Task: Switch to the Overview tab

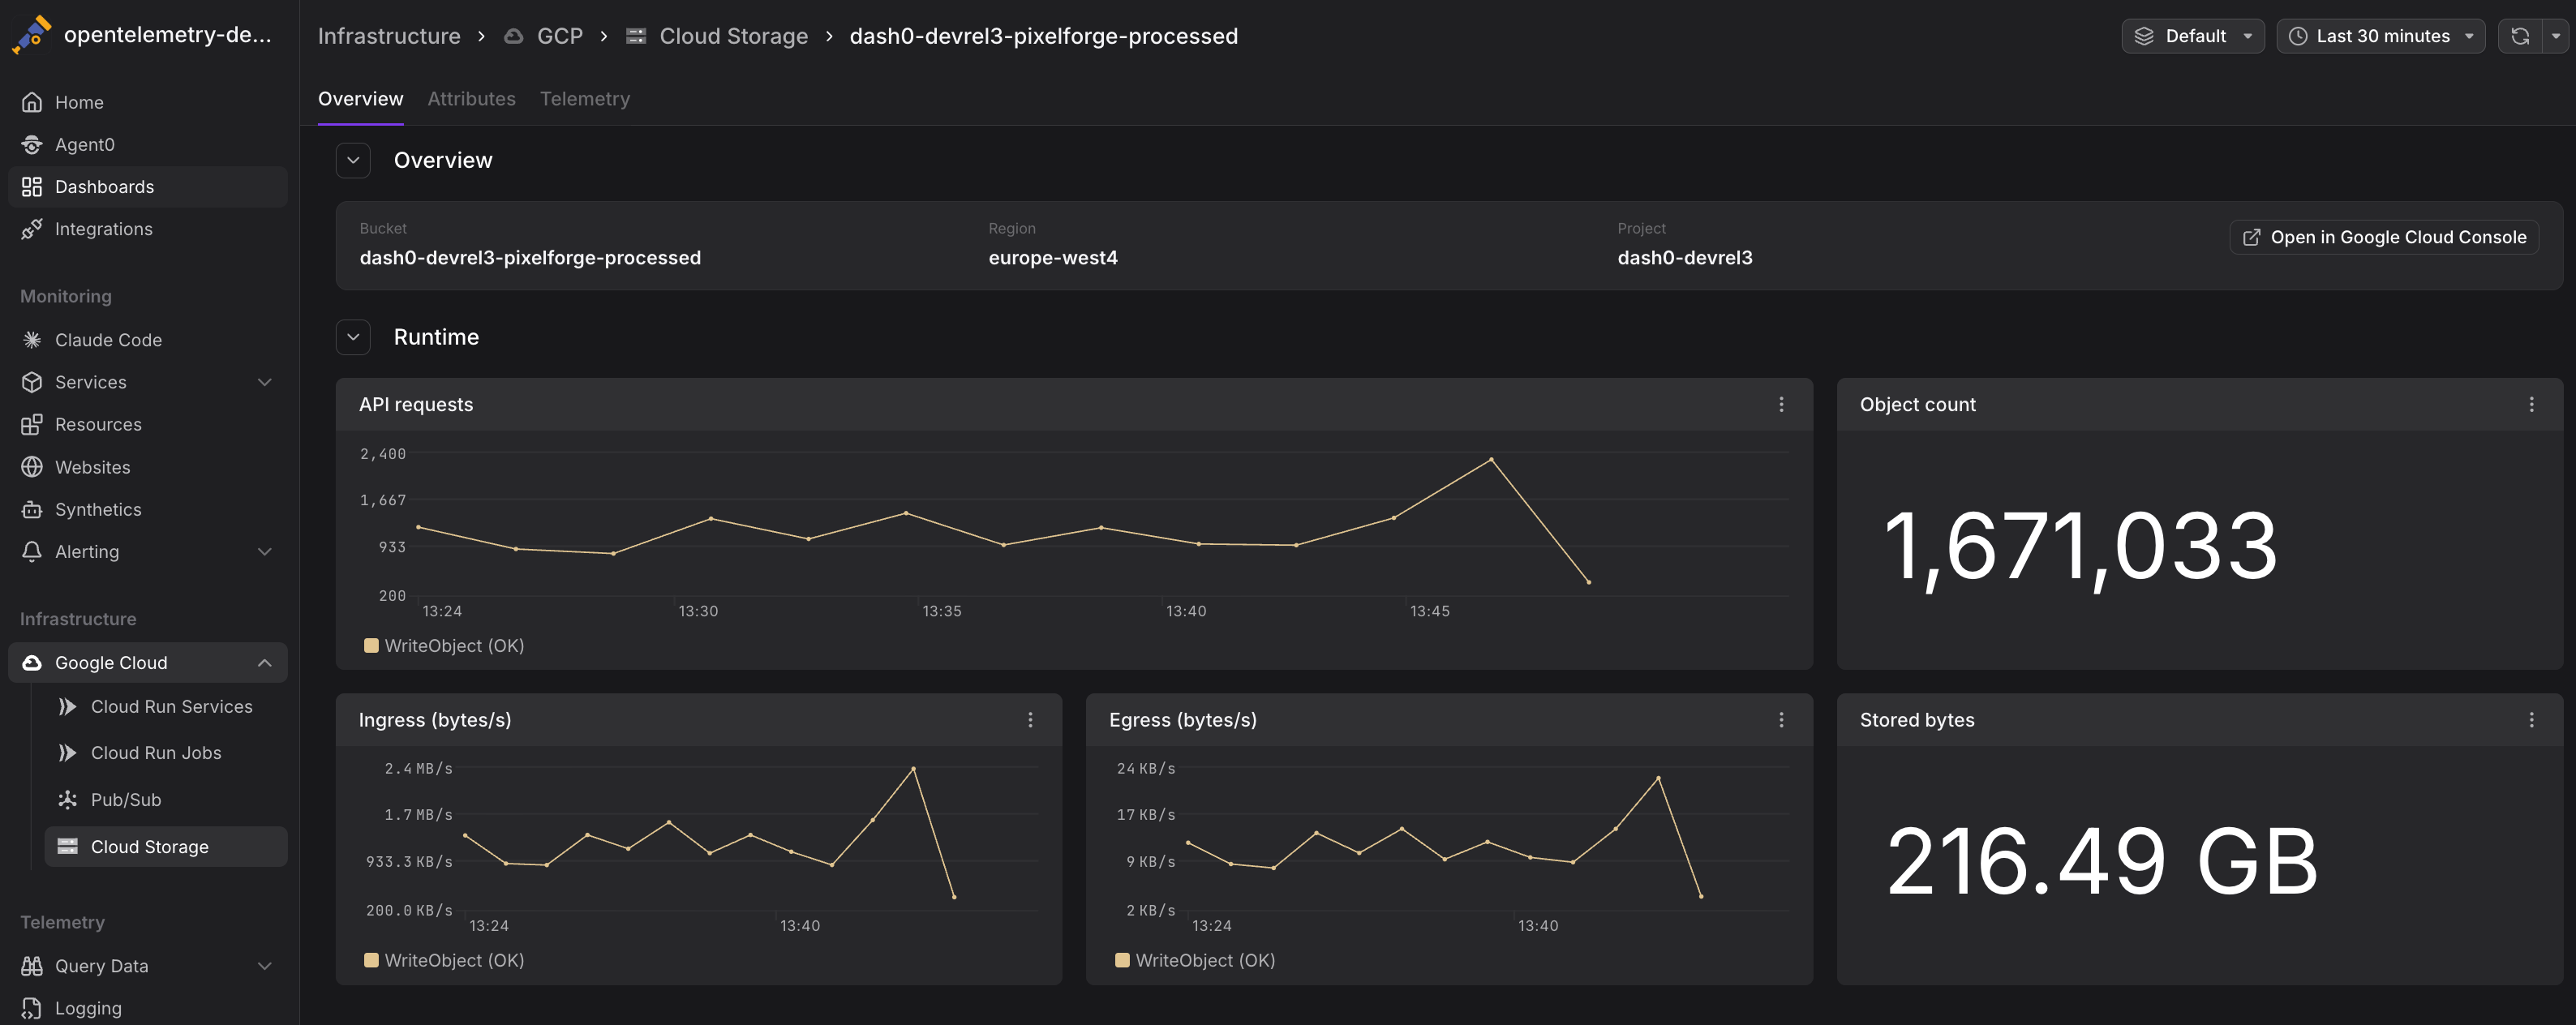Action: coord(361,99)
